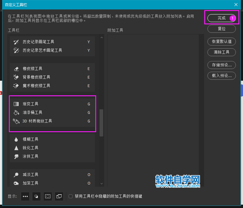Select the 3D Material Drop tool icon
Image resolution: width=243 pixels, height=208 pixels.
pyautogui.click(x=16, y=121)
